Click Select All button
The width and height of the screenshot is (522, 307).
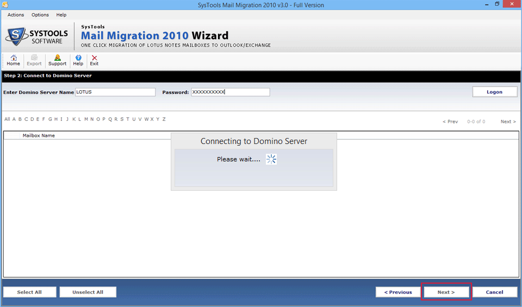(29, 292)
